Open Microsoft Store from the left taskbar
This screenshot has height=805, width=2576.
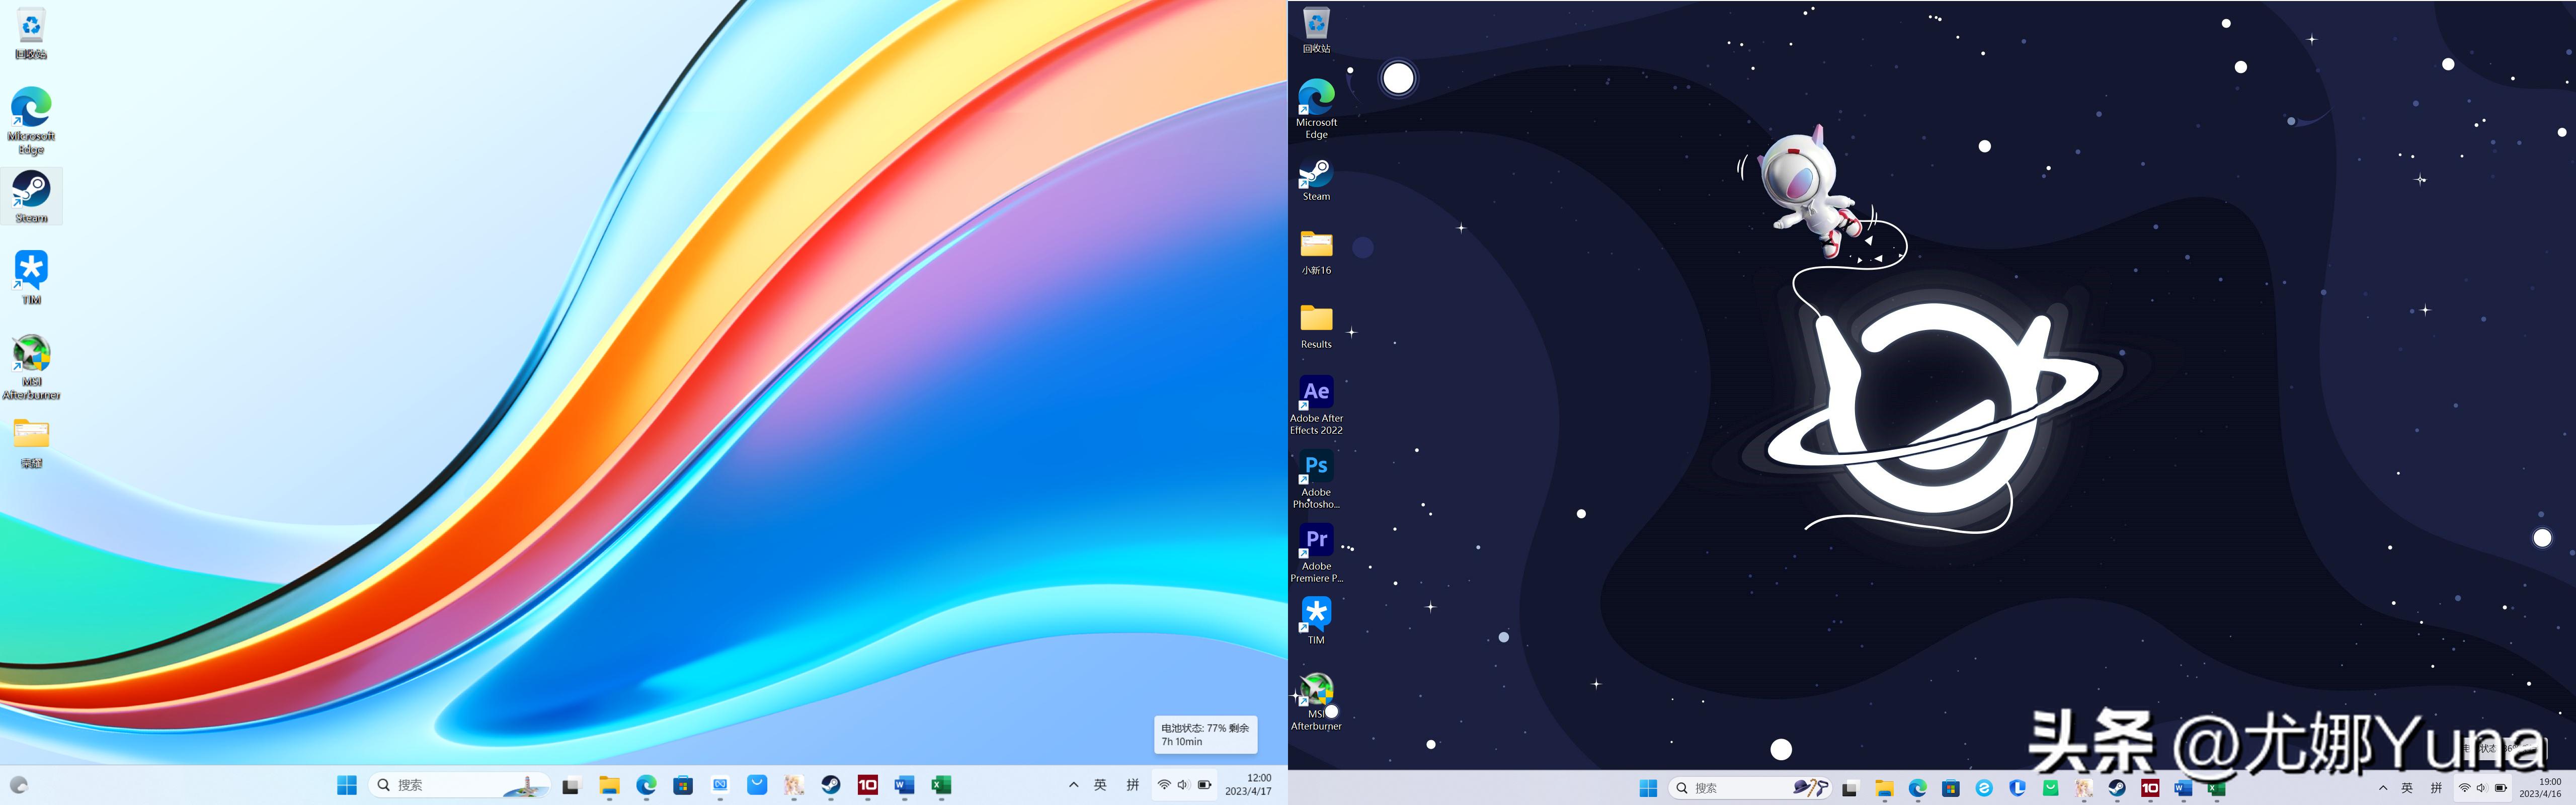683,785
